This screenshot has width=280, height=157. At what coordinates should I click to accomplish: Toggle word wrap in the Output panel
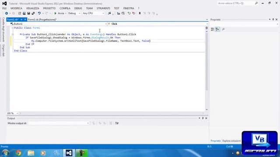(117, 123)
